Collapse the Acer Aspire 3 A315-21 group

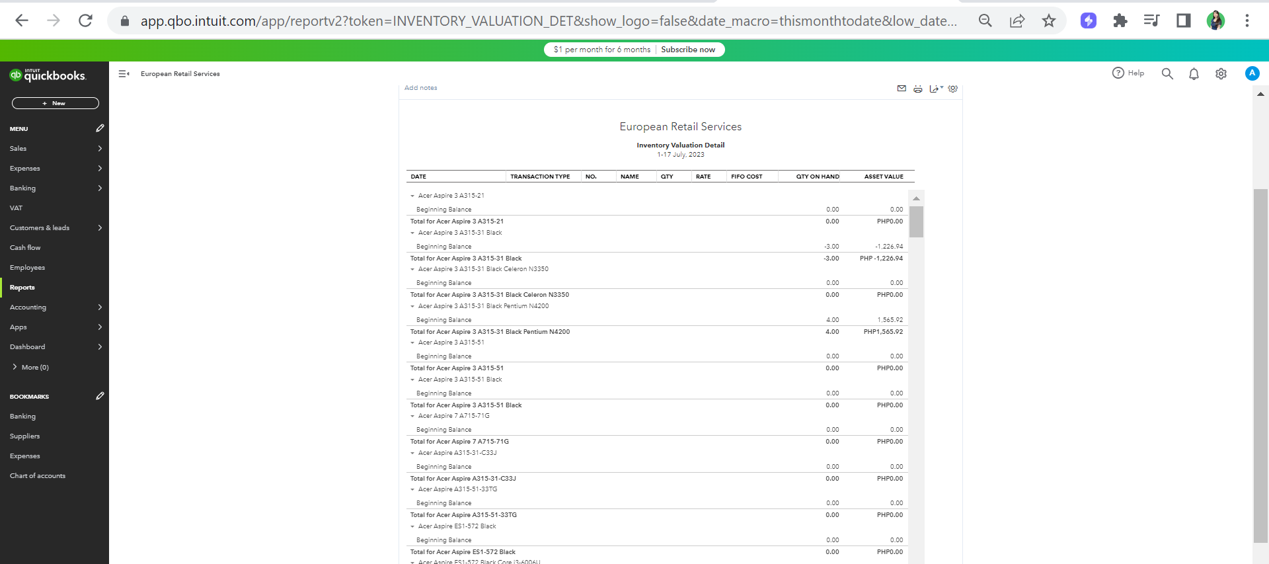(x=412, y=196)
